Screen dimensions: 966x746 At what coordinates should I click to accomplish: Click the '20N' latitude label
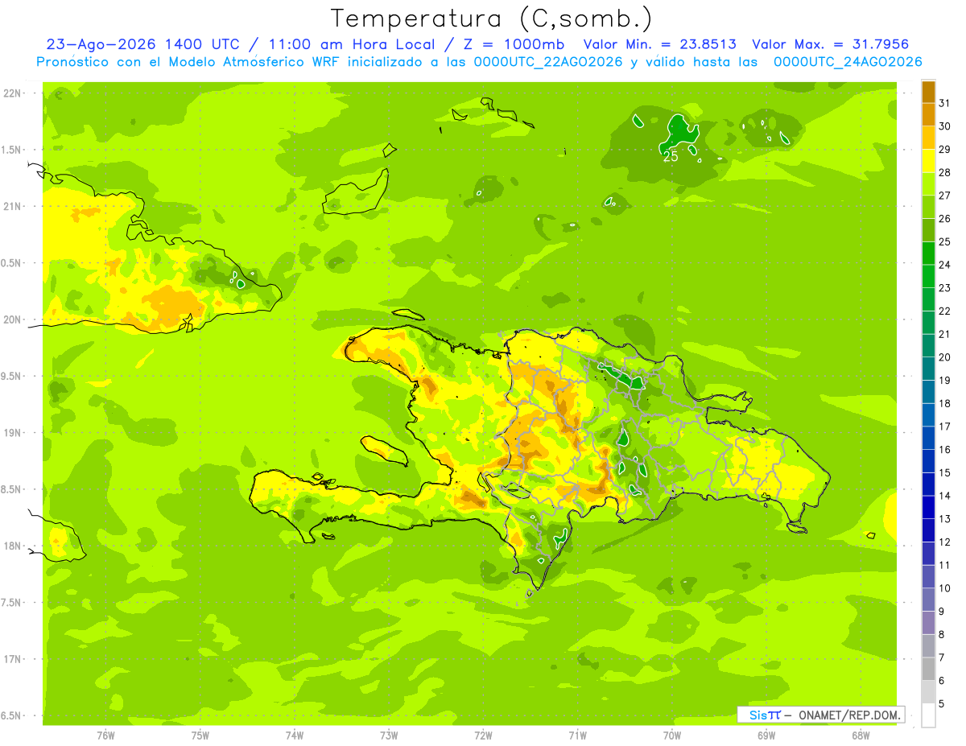point(12,319)
